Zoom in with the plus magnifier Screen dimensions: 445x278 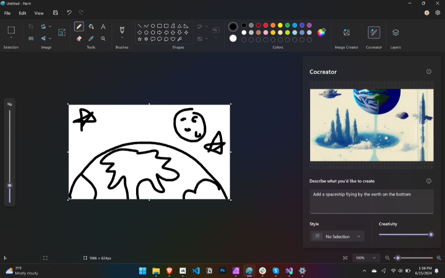(439, 258)
